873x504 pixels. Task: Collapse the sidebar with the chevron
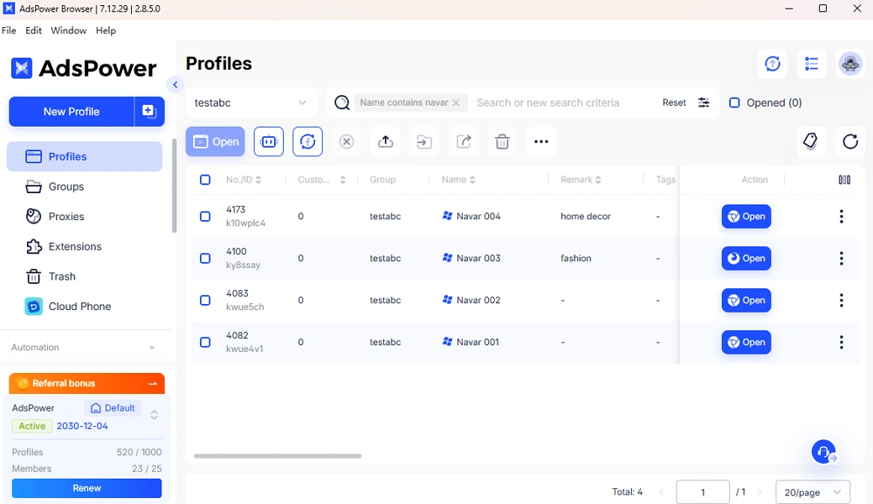coord(175,85)
